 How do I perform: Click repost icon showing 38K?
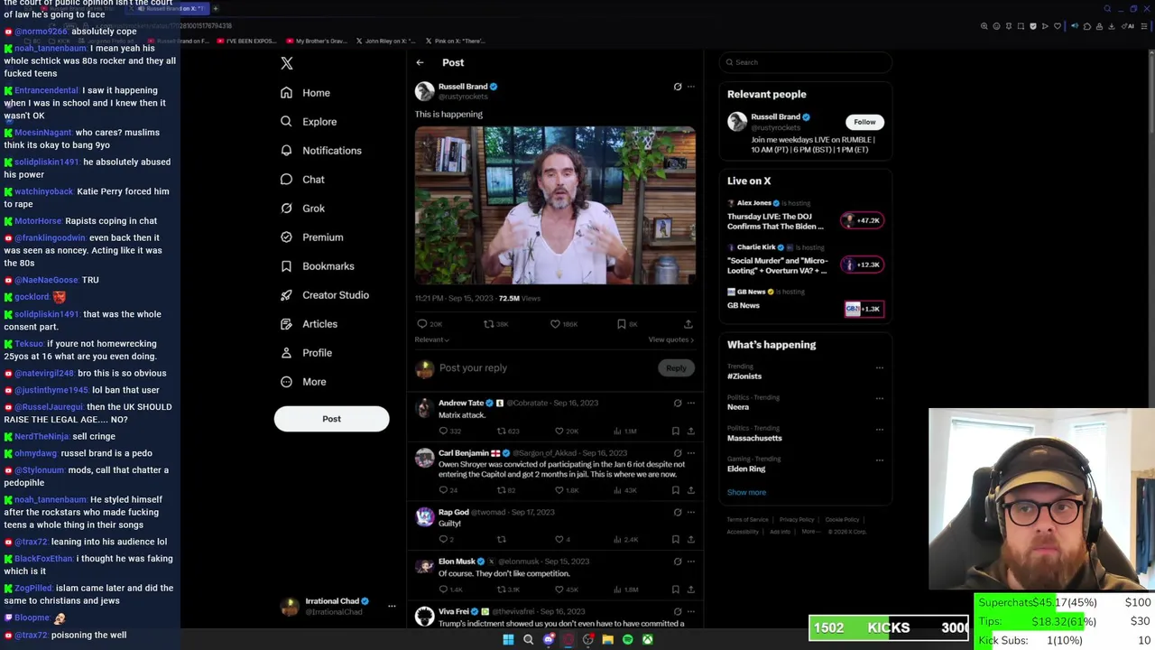click(x=488, y=324)
